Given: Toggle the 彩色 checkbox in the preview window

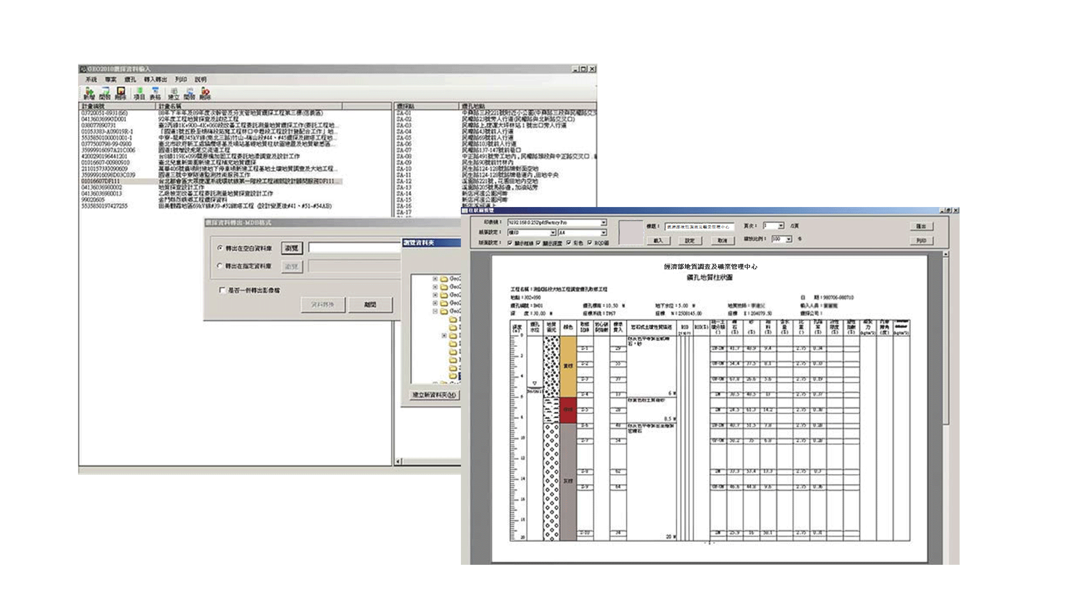Looking at the screenshot, I should tap(569, 243).
